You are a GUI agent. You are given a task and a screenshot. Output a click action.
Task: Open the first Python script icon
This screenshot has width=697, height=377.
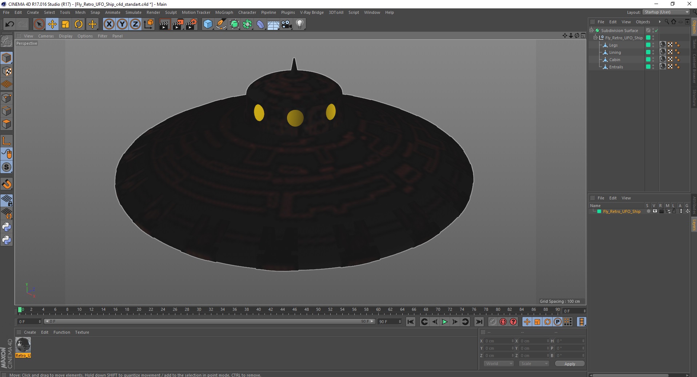7,227
